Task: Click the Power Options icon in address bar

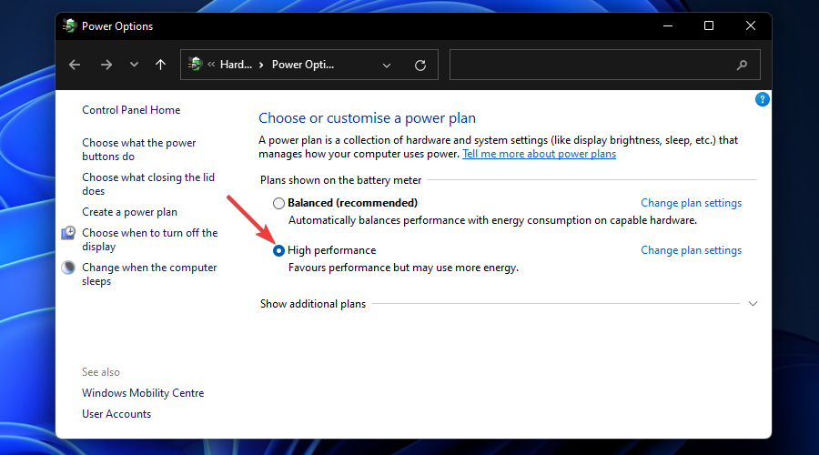Action: [196, 65]
